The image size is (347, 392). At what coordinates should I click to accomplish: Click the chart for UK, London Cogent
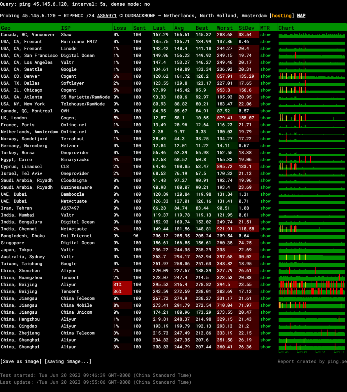[x=312, y=118]
